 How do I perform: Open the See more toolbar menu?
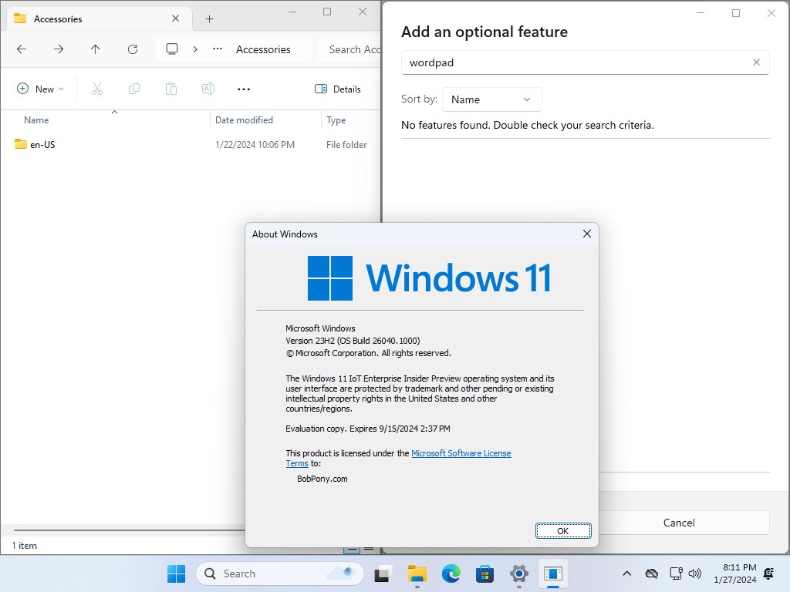244,89
